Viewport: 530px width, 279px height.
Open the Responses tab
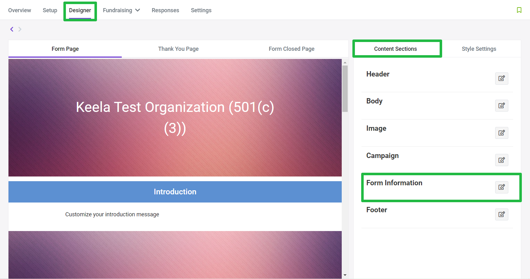coord(165,10)
